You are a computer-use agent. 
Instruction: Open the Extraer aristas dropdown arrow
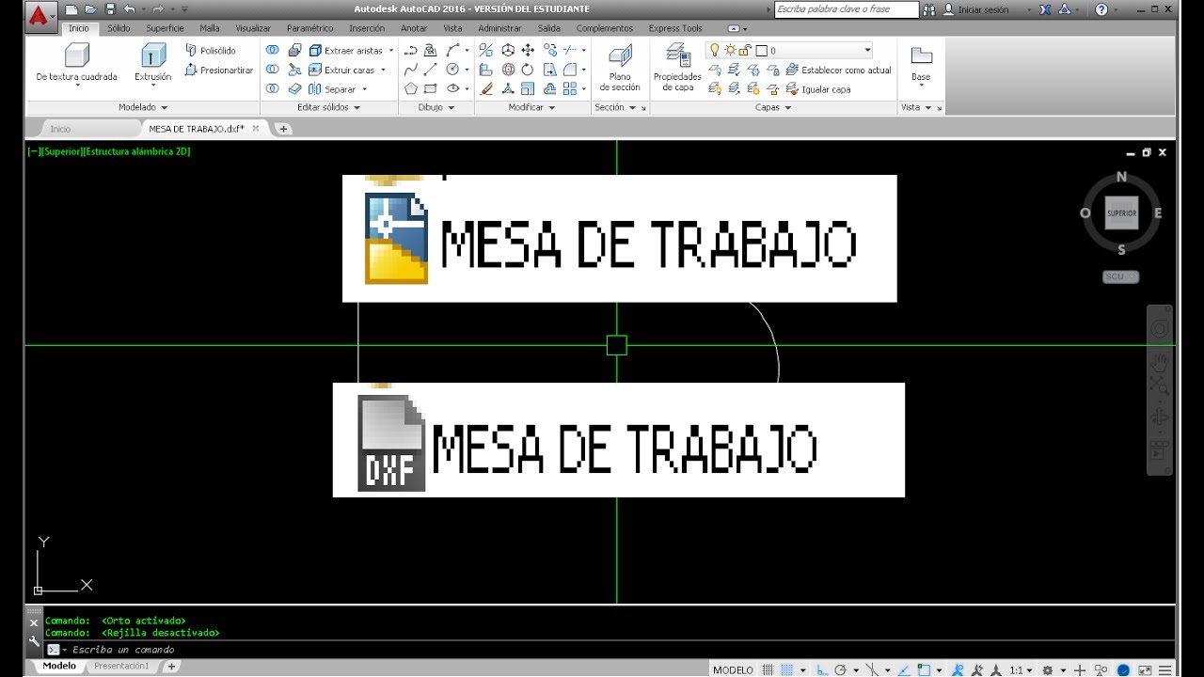(x=390, y=50)
